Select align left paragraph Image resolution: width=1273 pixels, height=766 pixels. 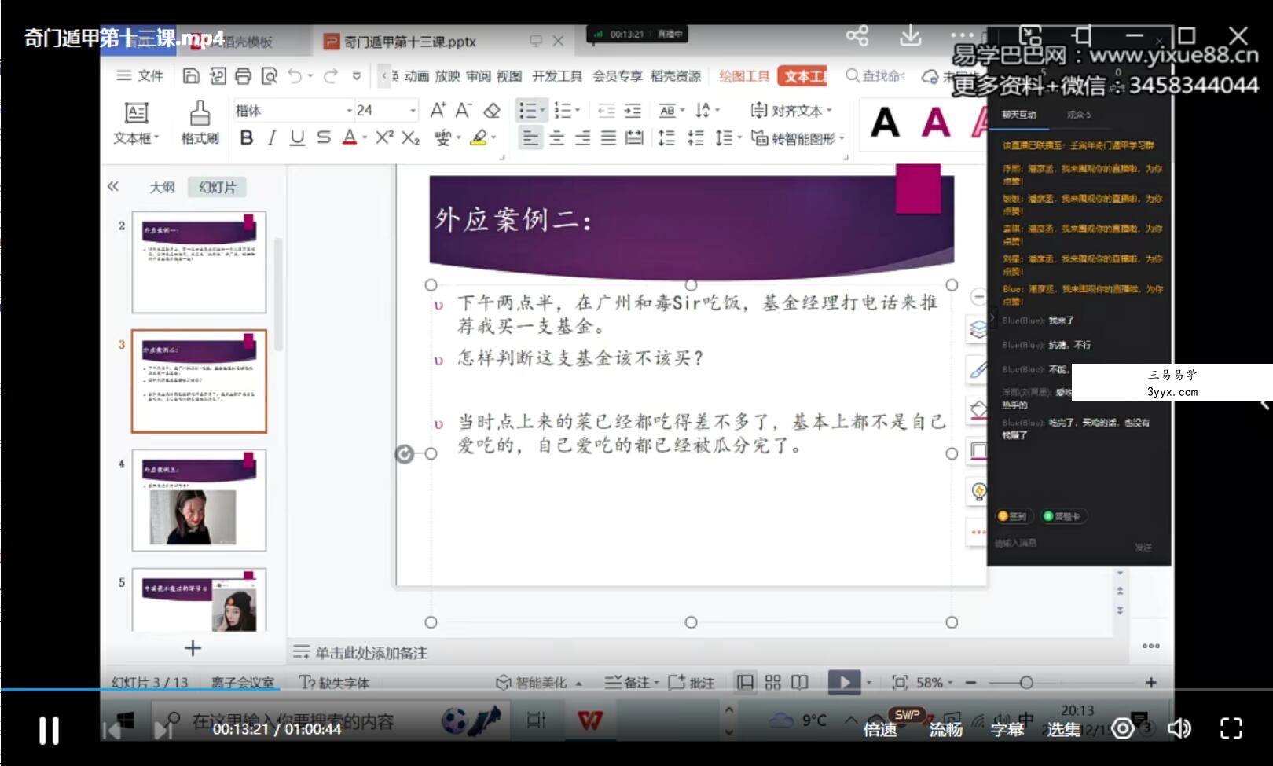click(530, 138)
